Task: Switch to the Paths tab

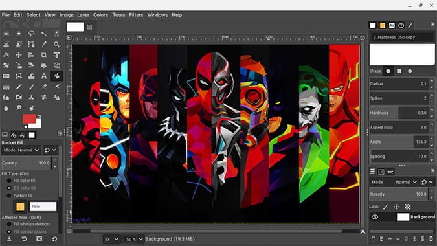Action: pyautogui.click(x=390, y=172)
